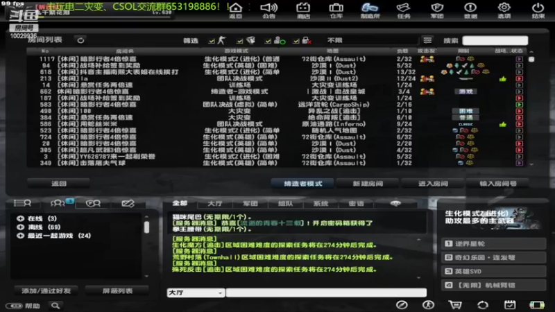Grab the room list scrollbar thumb
555x312 pixels.
click(x=531, y=59)
